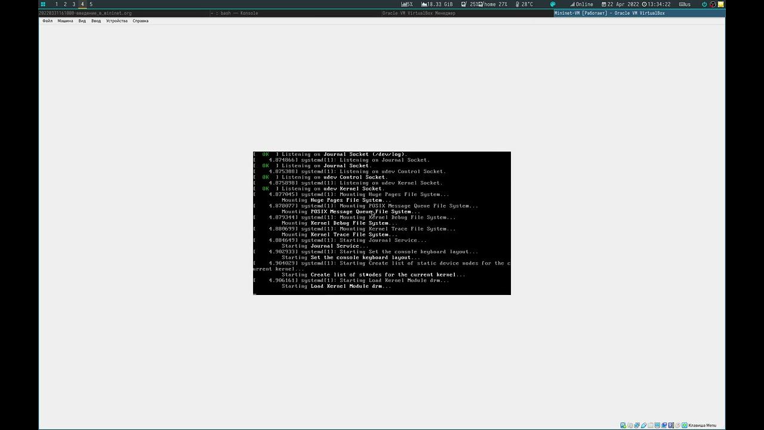The image size is (764, 430).
Task: Click the teal palette tray icon
Action: (553, 4)
